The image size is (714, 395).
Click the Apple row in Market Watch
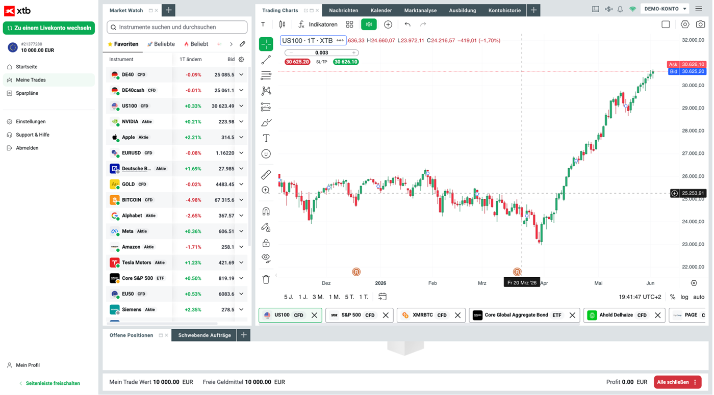(x=177, y=137)
